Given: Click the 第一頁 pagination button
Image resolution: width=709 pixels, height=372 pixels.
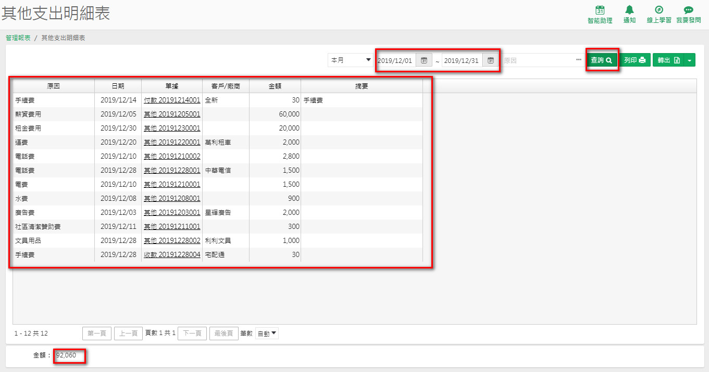Looking at the screenshot, I should click(97, 333).
